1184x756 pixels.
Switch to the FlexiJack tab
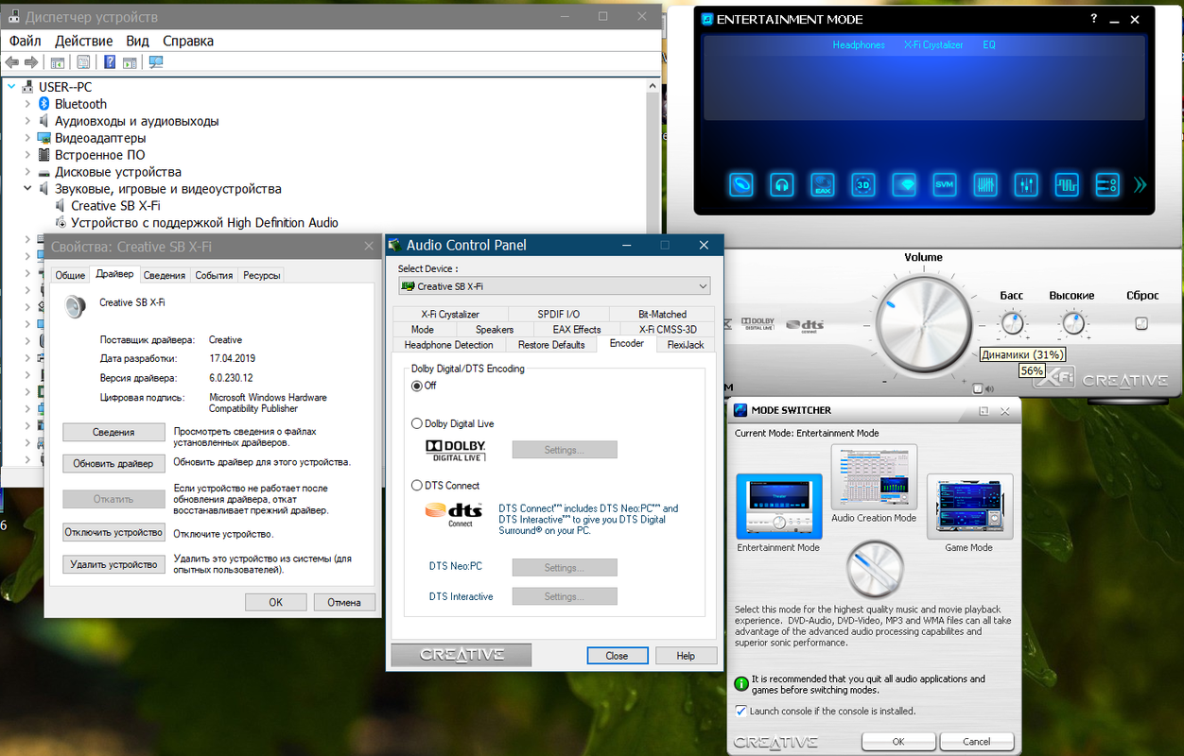(x=686, y=345)
